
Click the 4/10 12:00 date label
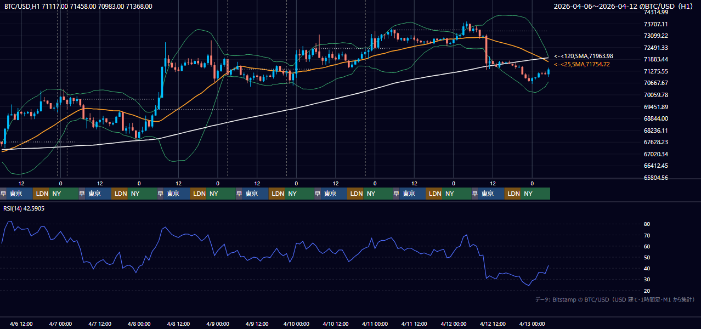(336, 324)
